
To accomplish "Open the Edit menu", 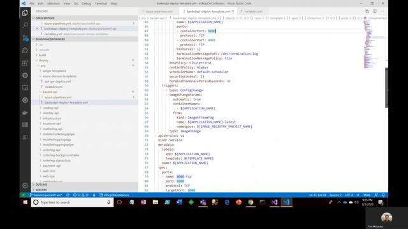I will (x=41, y=4).
